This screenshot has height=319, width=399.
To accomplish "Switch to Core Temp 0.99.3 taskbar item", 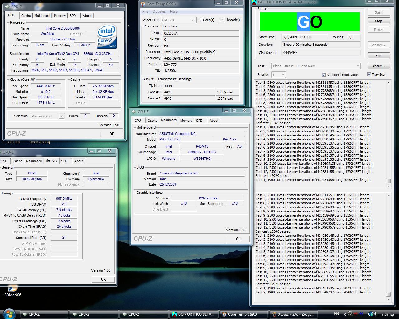I will click(243, 314).
